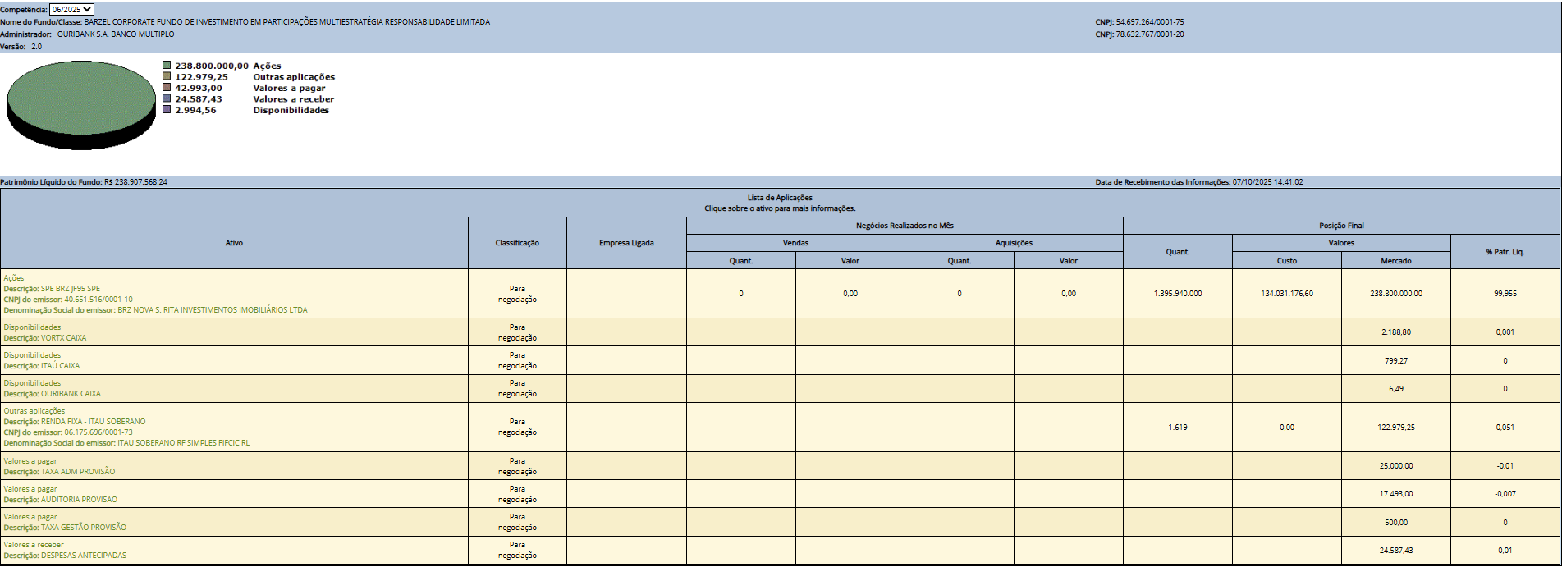The height and width of the screenshot is (567, 1562).
Task: Click the BARZEL CORPORATE fund name text
Action: pyautogui.click(x=287, y=22)
